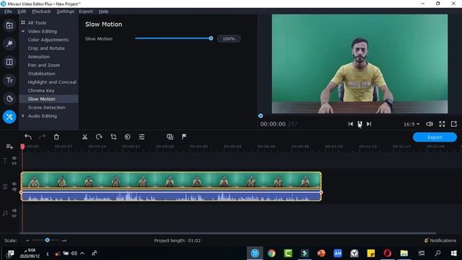Crop the clip using crop icon
Viewport: 462px width, 260px height.
pyautogui.click(x=113, y=136)
